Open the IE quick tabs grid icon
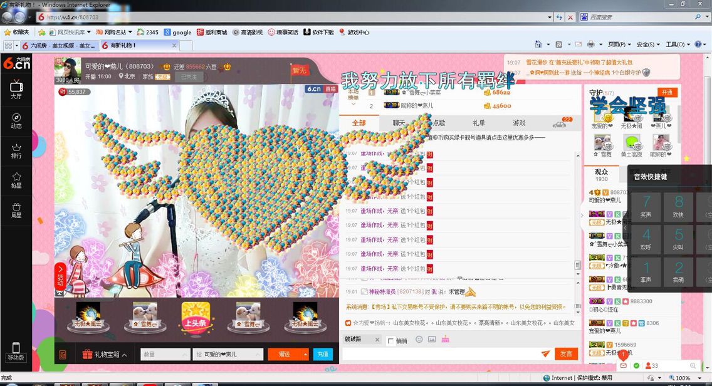This screenshot has height=386, width=712. click(8, 45)
